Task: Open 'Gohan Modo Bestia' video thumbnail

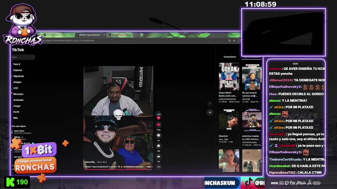Action: click(x=229, y=76)
